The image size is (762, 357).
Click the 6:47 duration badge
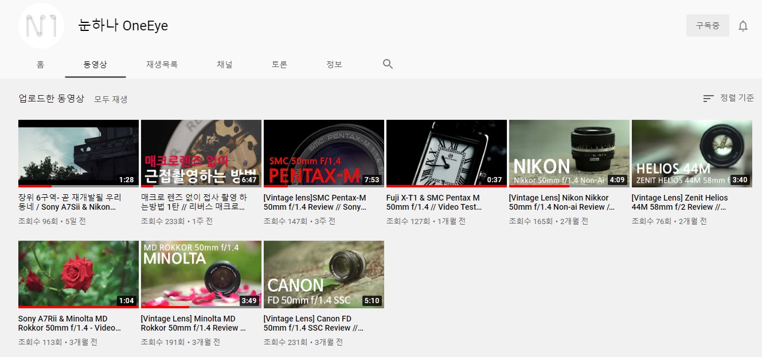click(x=249, y=179)
